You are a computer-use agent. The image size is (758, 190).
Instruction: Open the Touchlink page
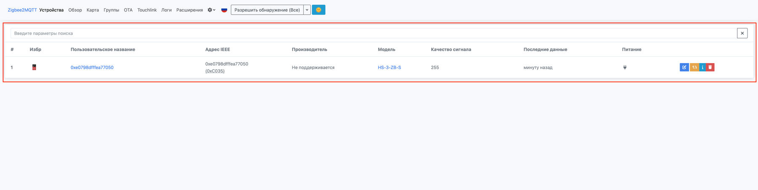[147, 10]
